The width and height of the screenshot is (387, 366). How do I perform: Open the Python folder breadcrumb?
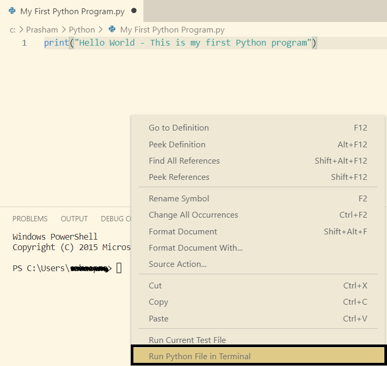pyautogui.click(x=82, y=30)
